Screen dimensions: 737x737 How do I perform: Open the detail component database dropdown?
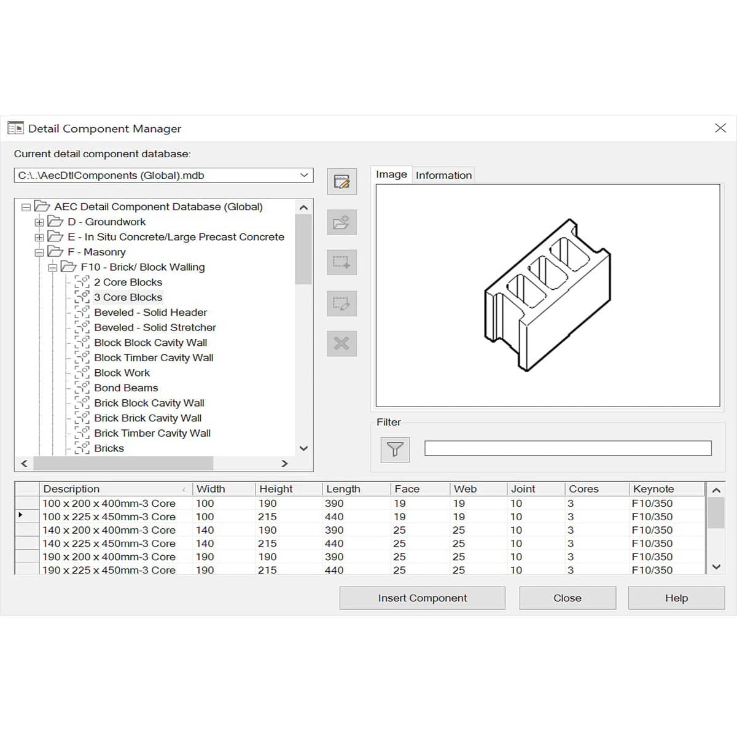[x=304, y=176]
